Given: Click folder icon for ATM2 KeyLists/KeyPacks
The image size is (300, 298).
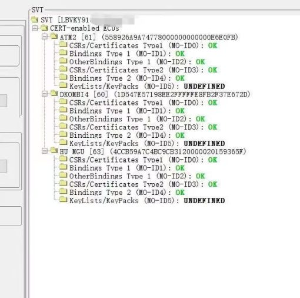Looking at the screenshot, I should pos(63,85).
